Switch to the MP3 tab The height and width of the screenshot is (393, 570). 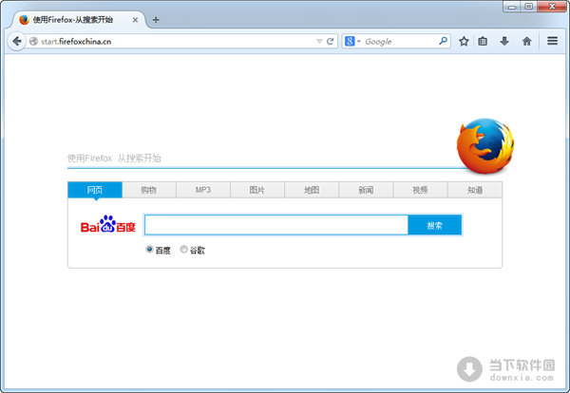[203, 190]
